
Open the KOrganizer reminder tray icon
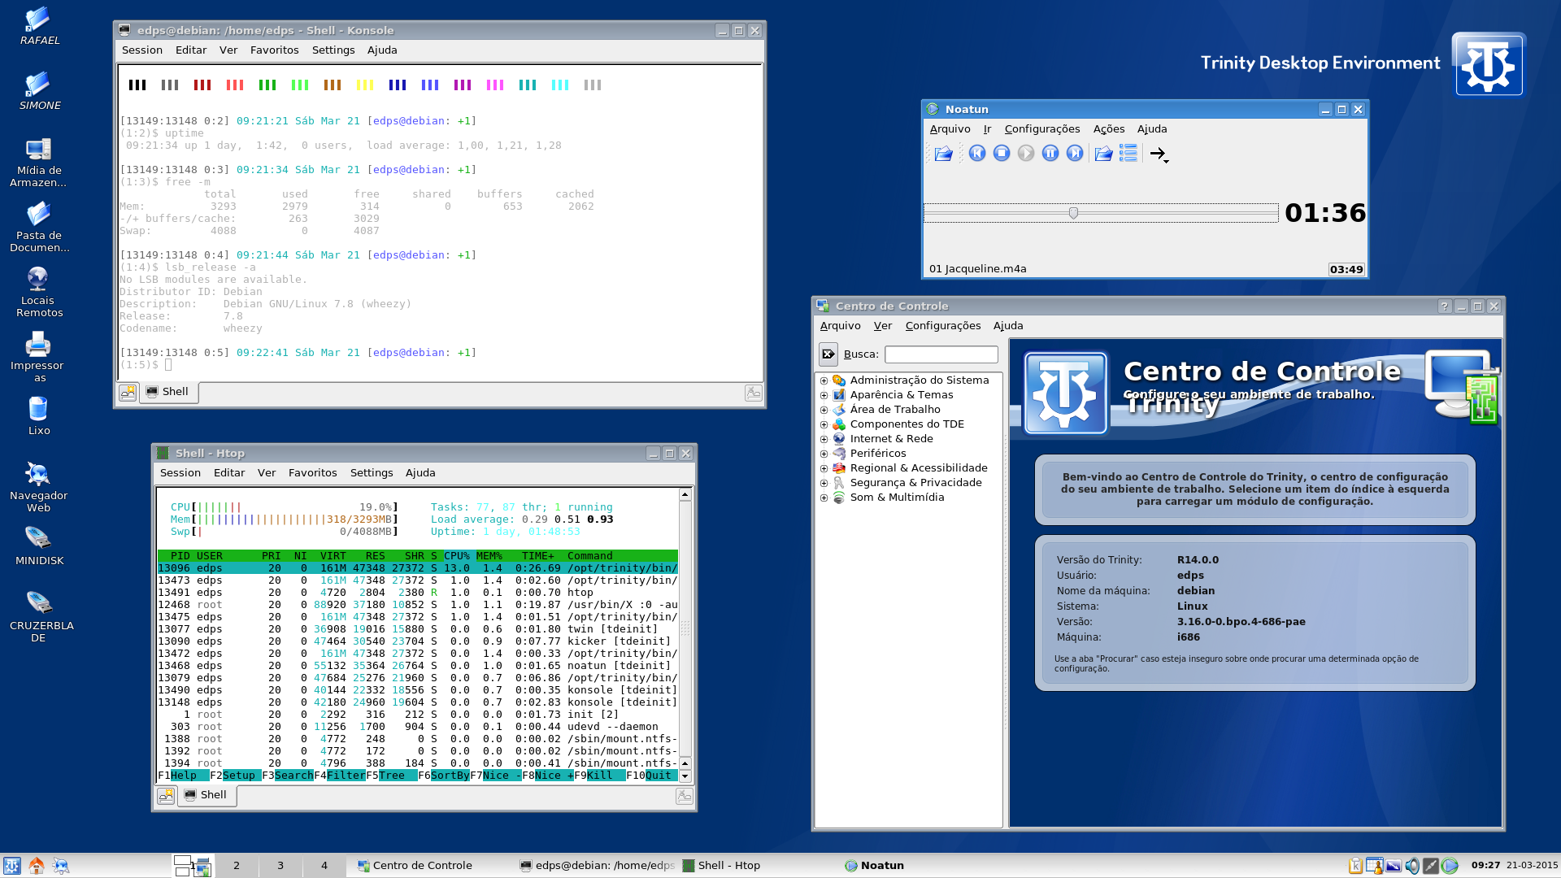pos(1375,866)
